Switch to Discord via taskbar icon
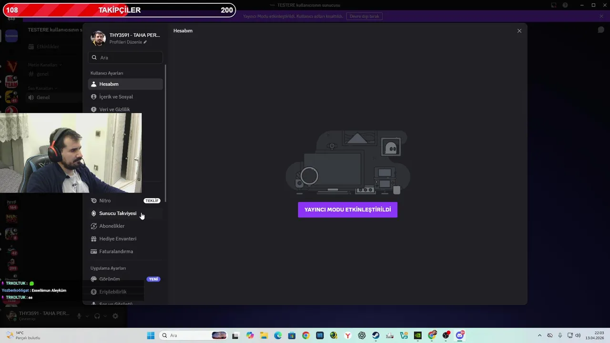 tap(460, 335)
